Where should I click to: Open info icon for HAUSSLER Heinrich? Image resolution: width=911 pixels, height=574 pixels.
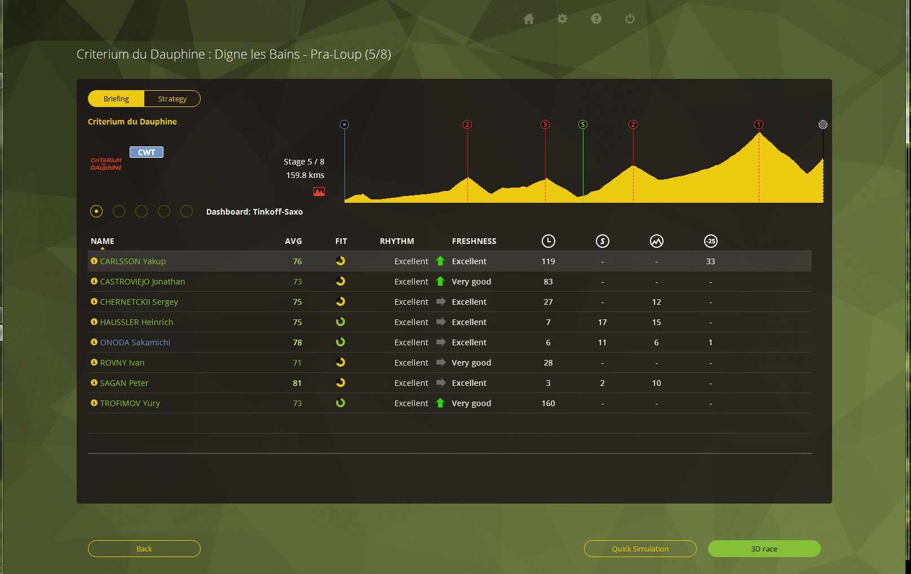(x=94, y=322)
